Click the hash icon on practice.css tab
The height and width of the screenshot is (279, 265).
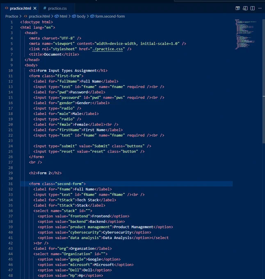click(x=45, y=8)
